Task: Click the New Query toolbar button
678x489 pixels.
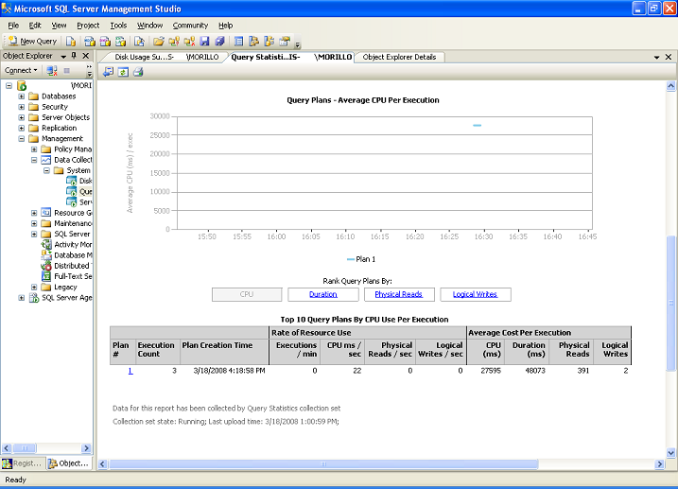Action: pos(33,41)
